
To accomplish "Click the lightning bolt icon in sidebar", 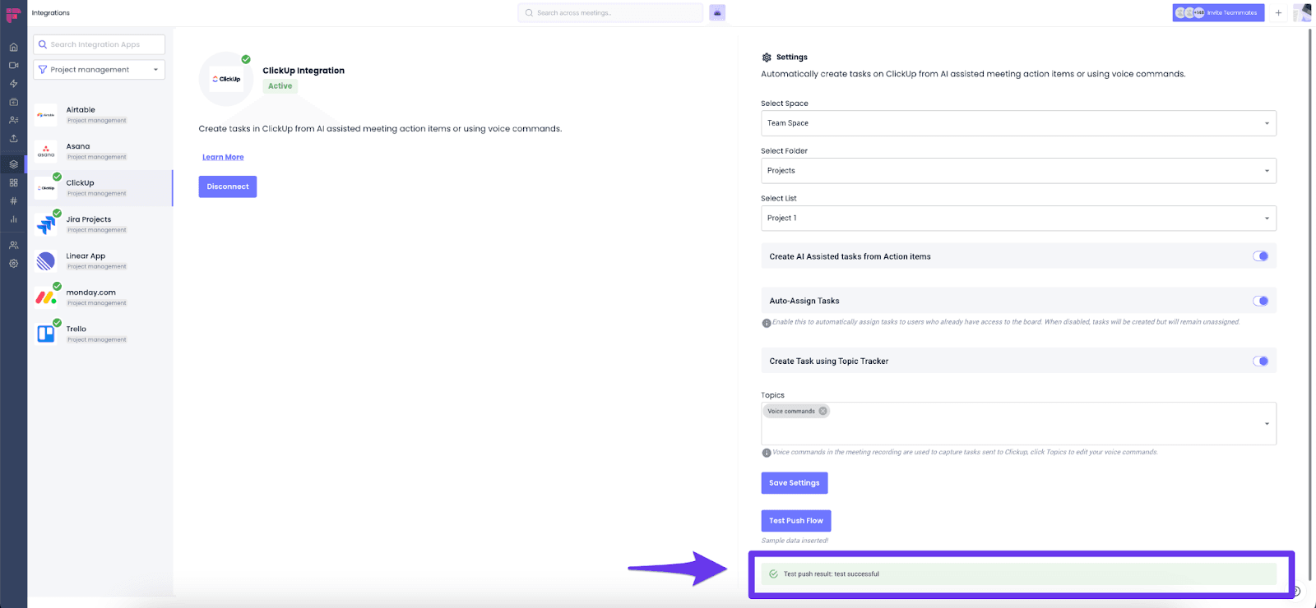I will point(13,84).
